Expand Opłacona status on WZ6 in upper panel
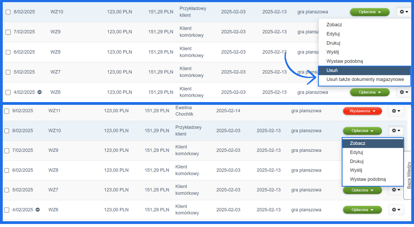Viewport: 414px width, 227px height. 370,92
